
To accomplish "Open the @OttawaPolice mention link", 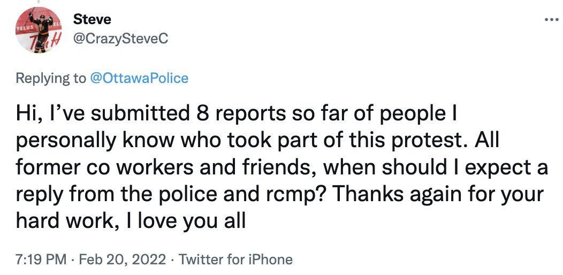I will (139, 78).
